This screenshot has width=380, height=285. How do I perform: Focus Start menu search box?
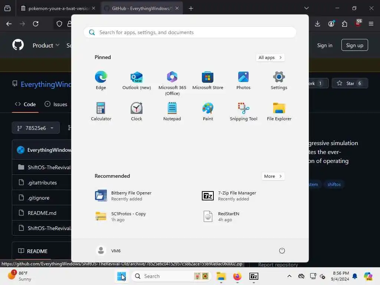coord(190,33)
